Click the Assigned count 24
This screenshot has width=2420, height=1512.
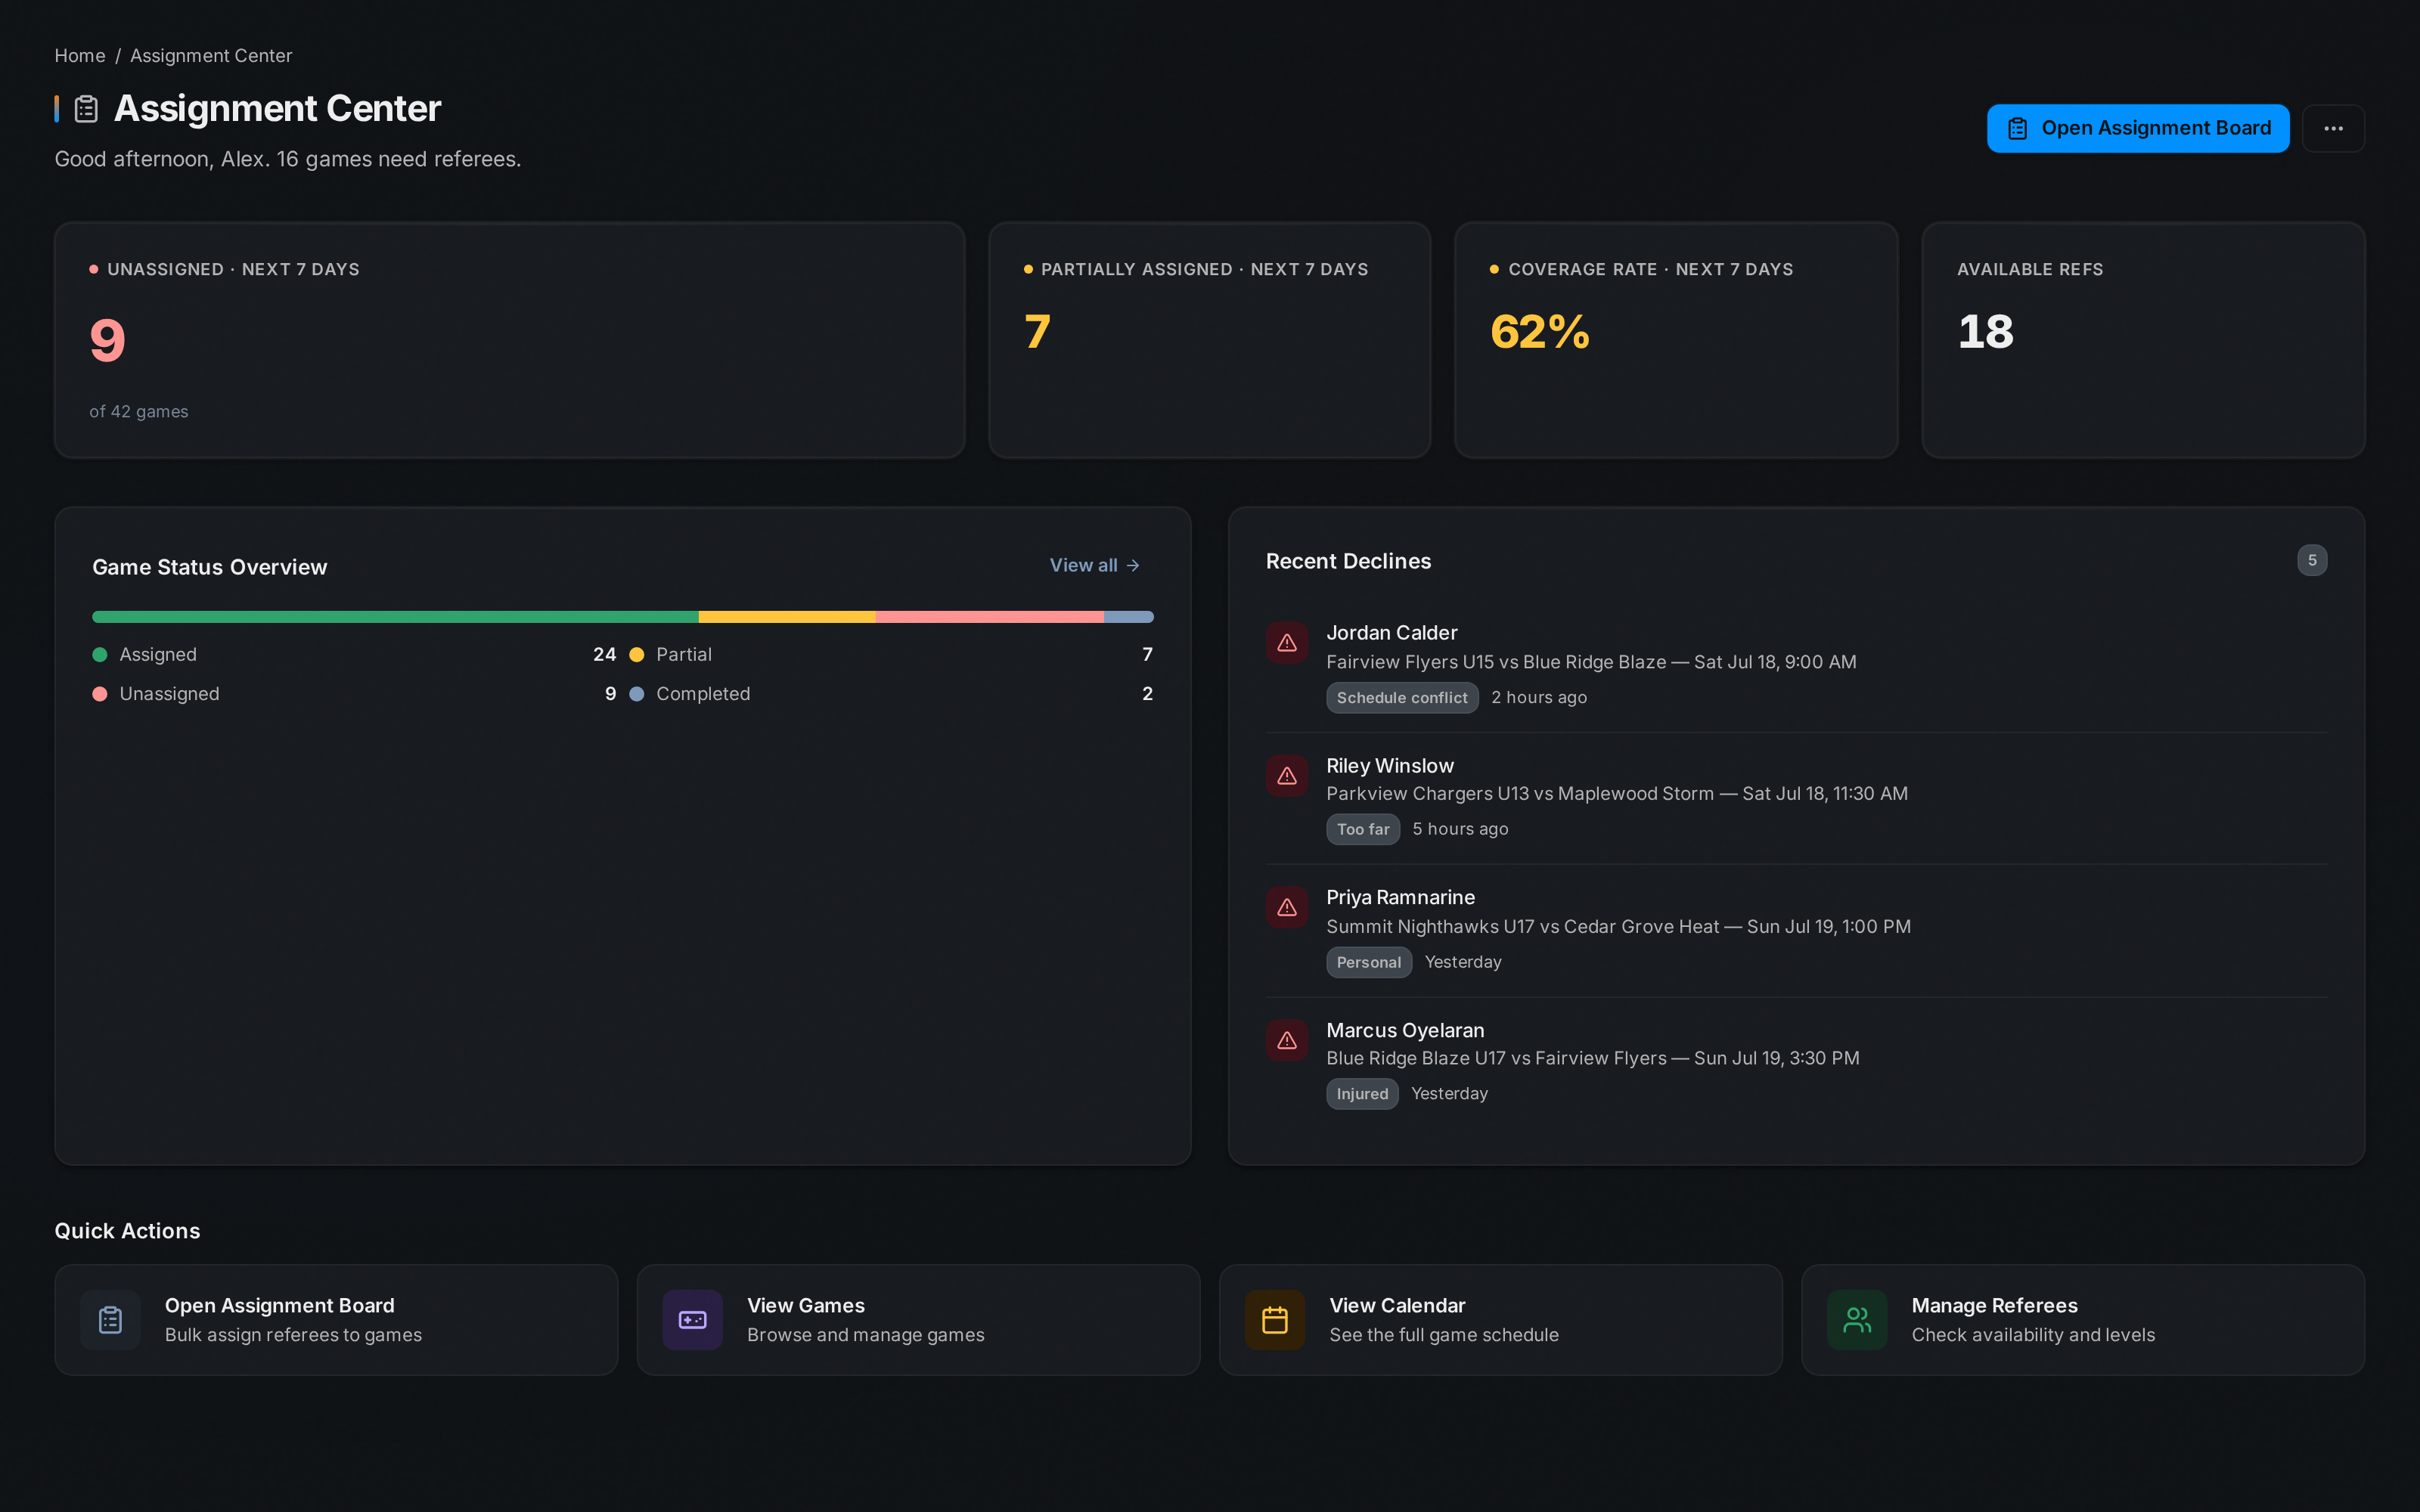click(604, 655)
